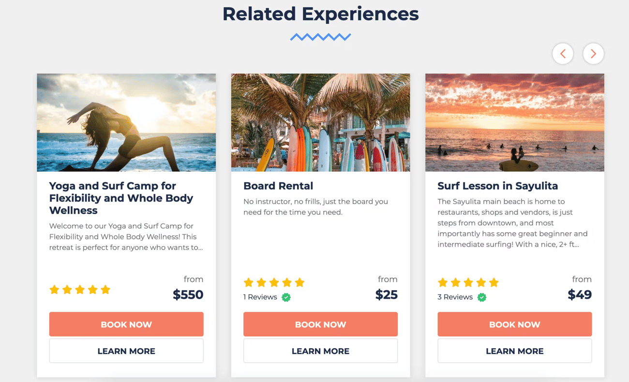Open the surfboards under palms photo
This screenshot has width=629, height=382.
(x=320, y=122)
